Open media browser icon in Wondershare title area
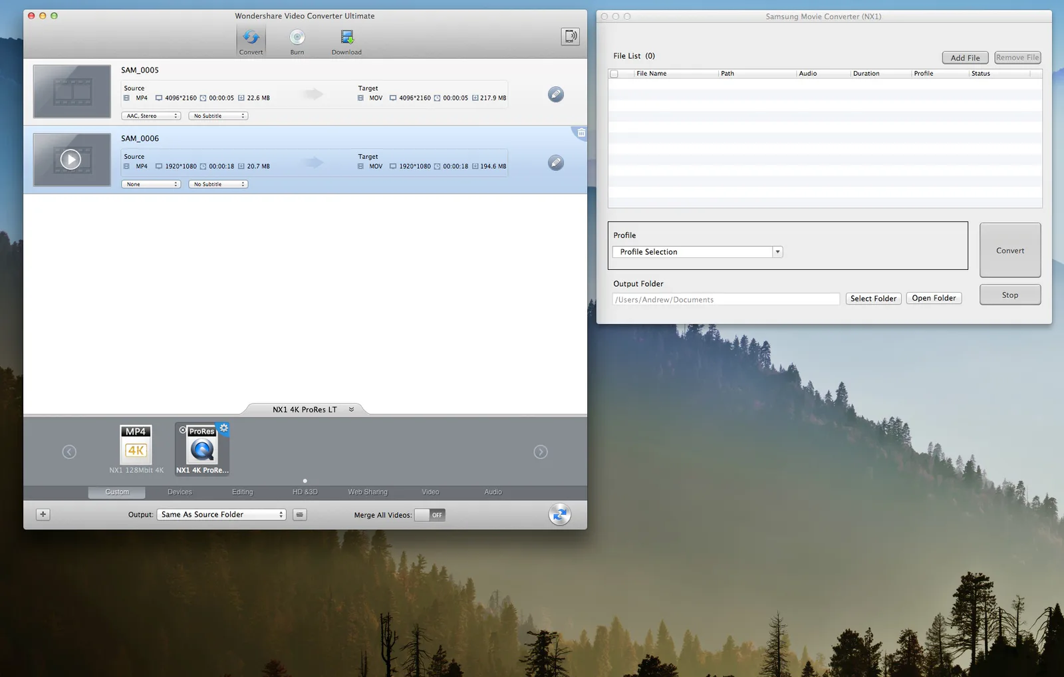This screenshot has height=677, width=1064. (x=570, y=37)
